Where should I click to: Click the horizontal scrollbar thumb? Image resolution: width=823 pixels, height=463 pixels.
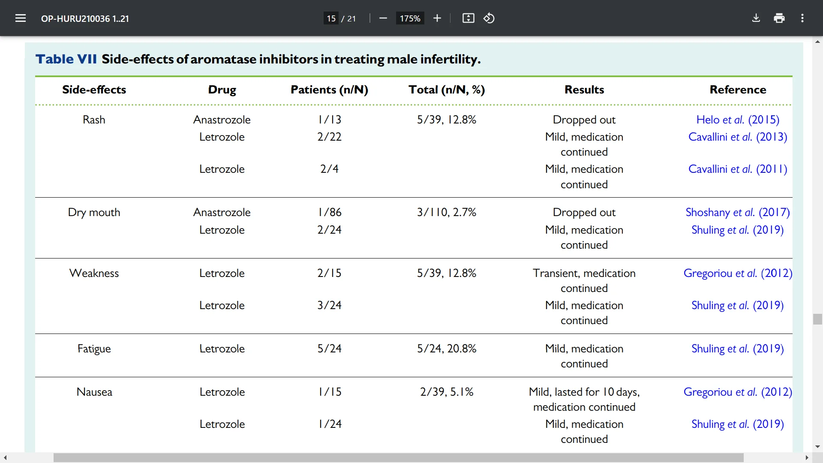[x=398, y=458]
